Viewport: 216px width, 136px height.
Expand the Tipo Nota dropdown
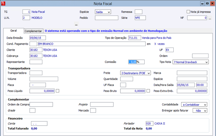[206, 62]
